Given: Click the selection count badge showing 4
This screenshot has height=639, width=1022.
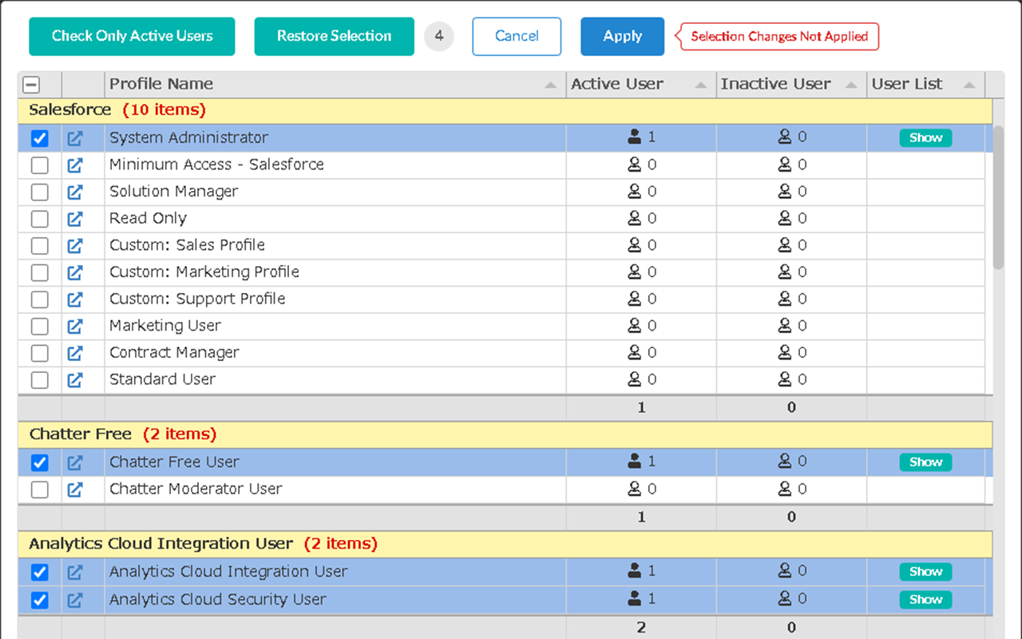Looking at the screenshot, I should [438, 36].
